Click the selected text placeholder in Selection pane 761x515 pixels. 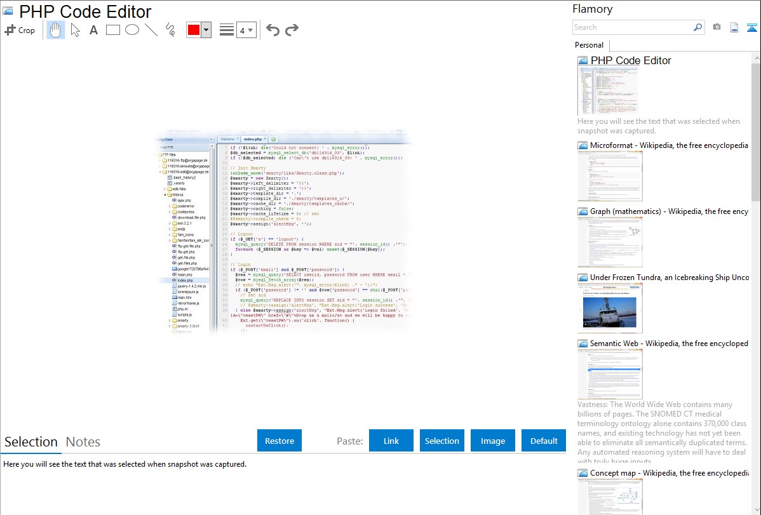pyautogui.click(x=125, y=464)
